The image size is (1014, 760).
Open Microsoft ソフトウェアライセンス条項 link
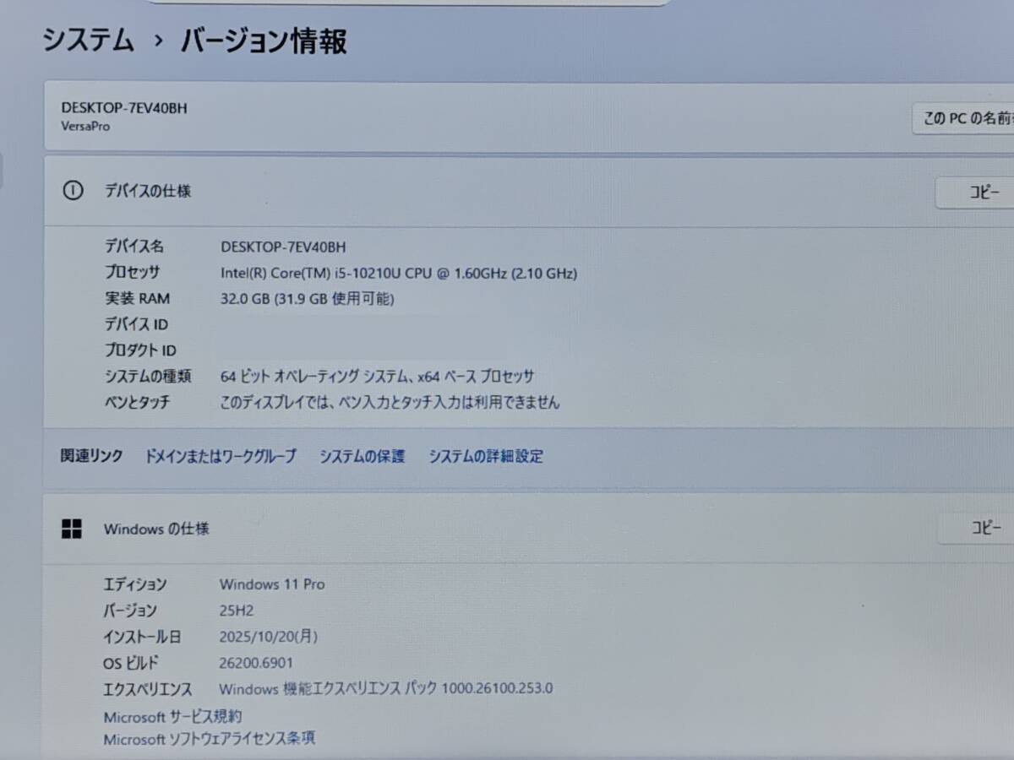210,739
